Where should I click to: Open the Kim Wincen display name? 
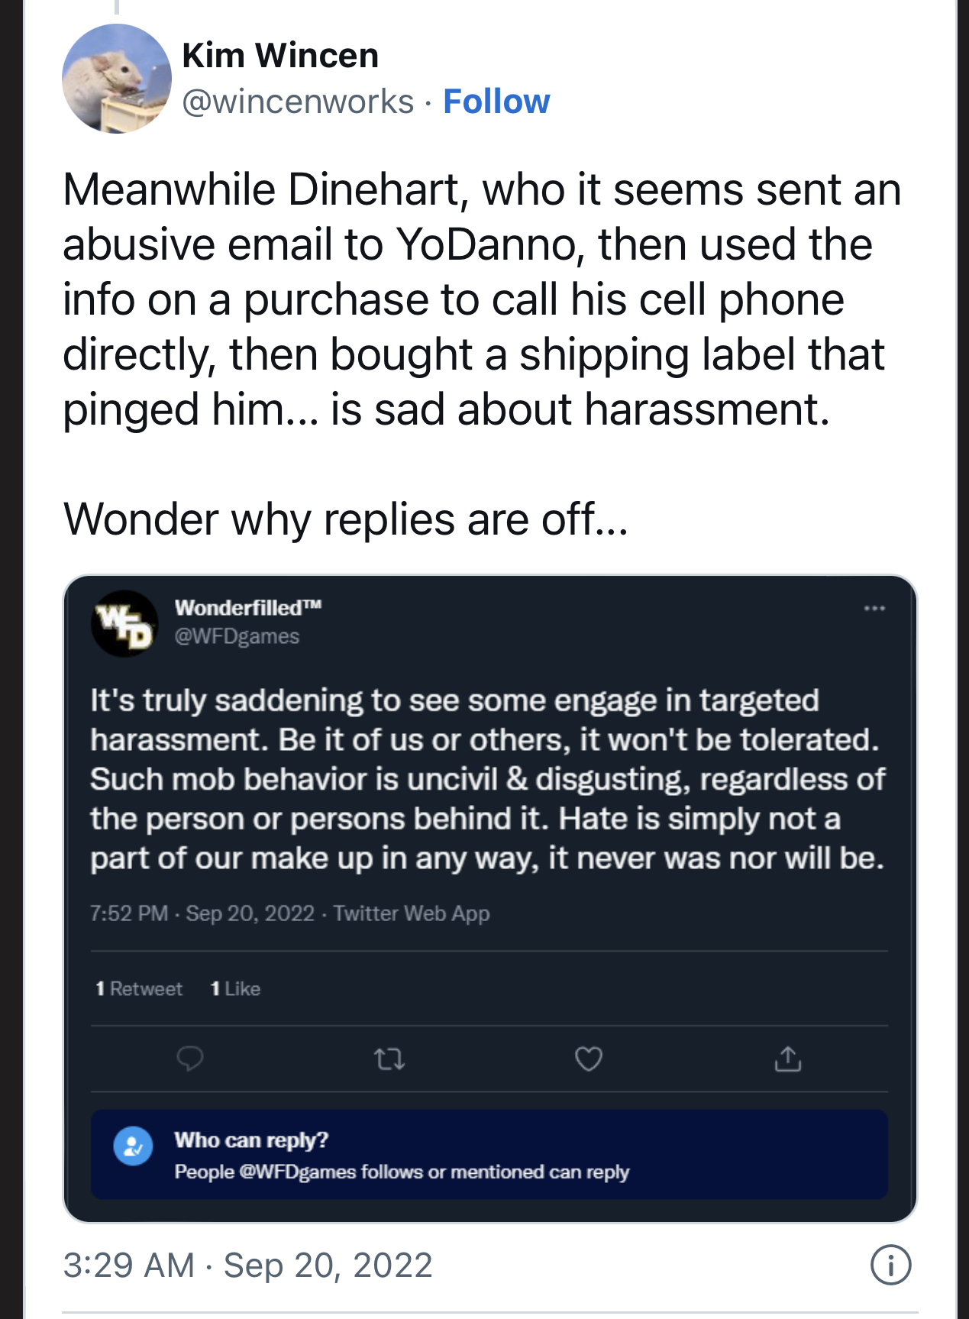pos(280,56)
